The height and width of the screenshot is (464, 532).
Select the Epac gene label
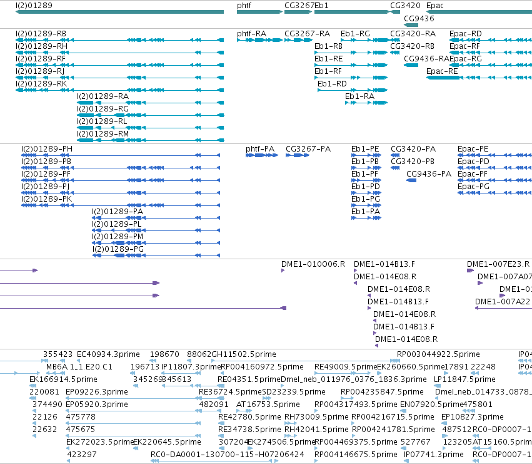435,6
